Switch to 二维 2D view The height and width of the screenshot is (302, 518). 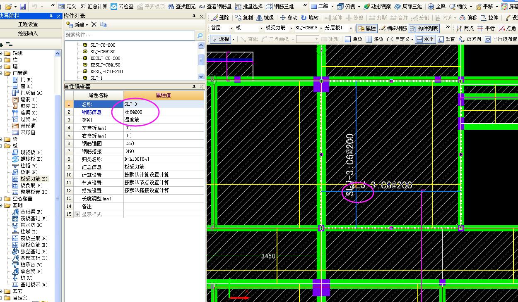[x=320, y=7]
